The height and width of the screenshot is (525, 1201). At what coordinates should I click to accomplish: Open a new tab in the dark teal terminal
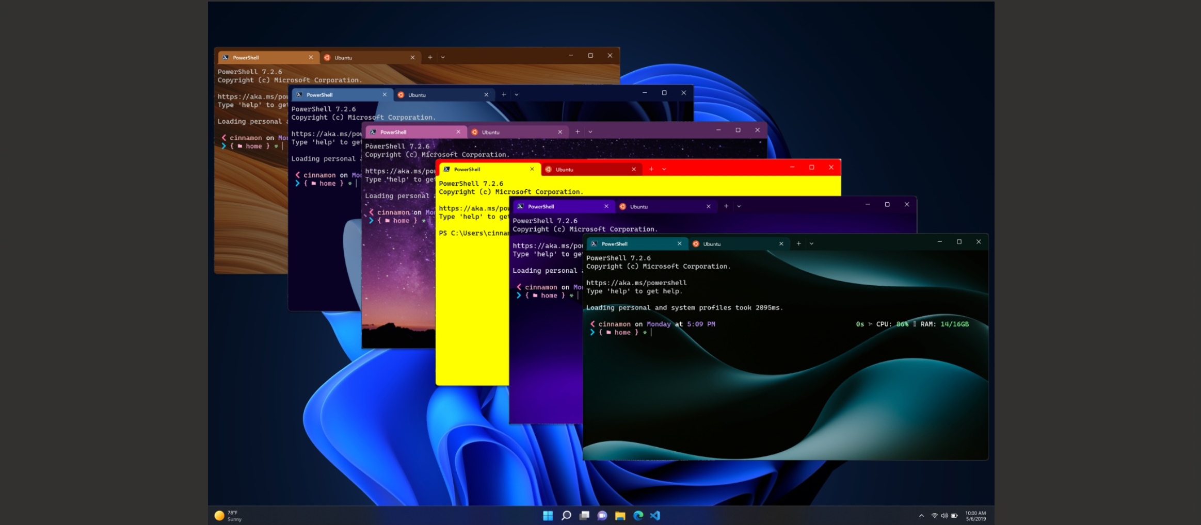point(798,243)
